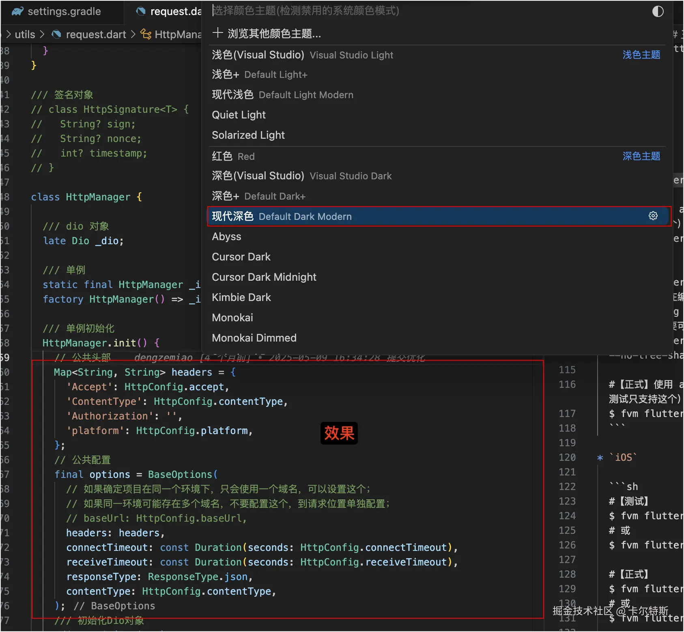Select the Visual Studio Dark theme
The image size is (684, 632).
point(437,176)
